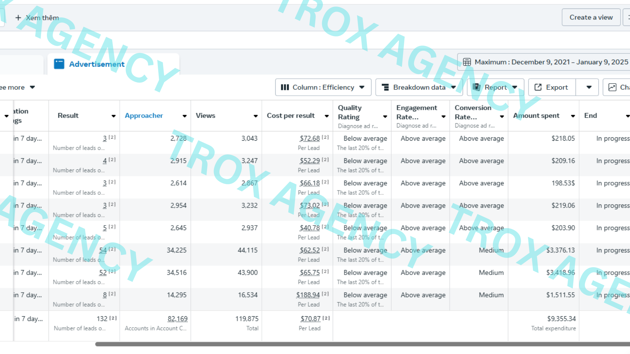Click Medium conversion rating in $3,418.96 row

(491, 272)
